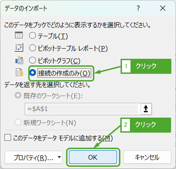Screen dimensions: 176x169
Task: Choose the 新規ワークシート(N) radio option
Action: 19,123
